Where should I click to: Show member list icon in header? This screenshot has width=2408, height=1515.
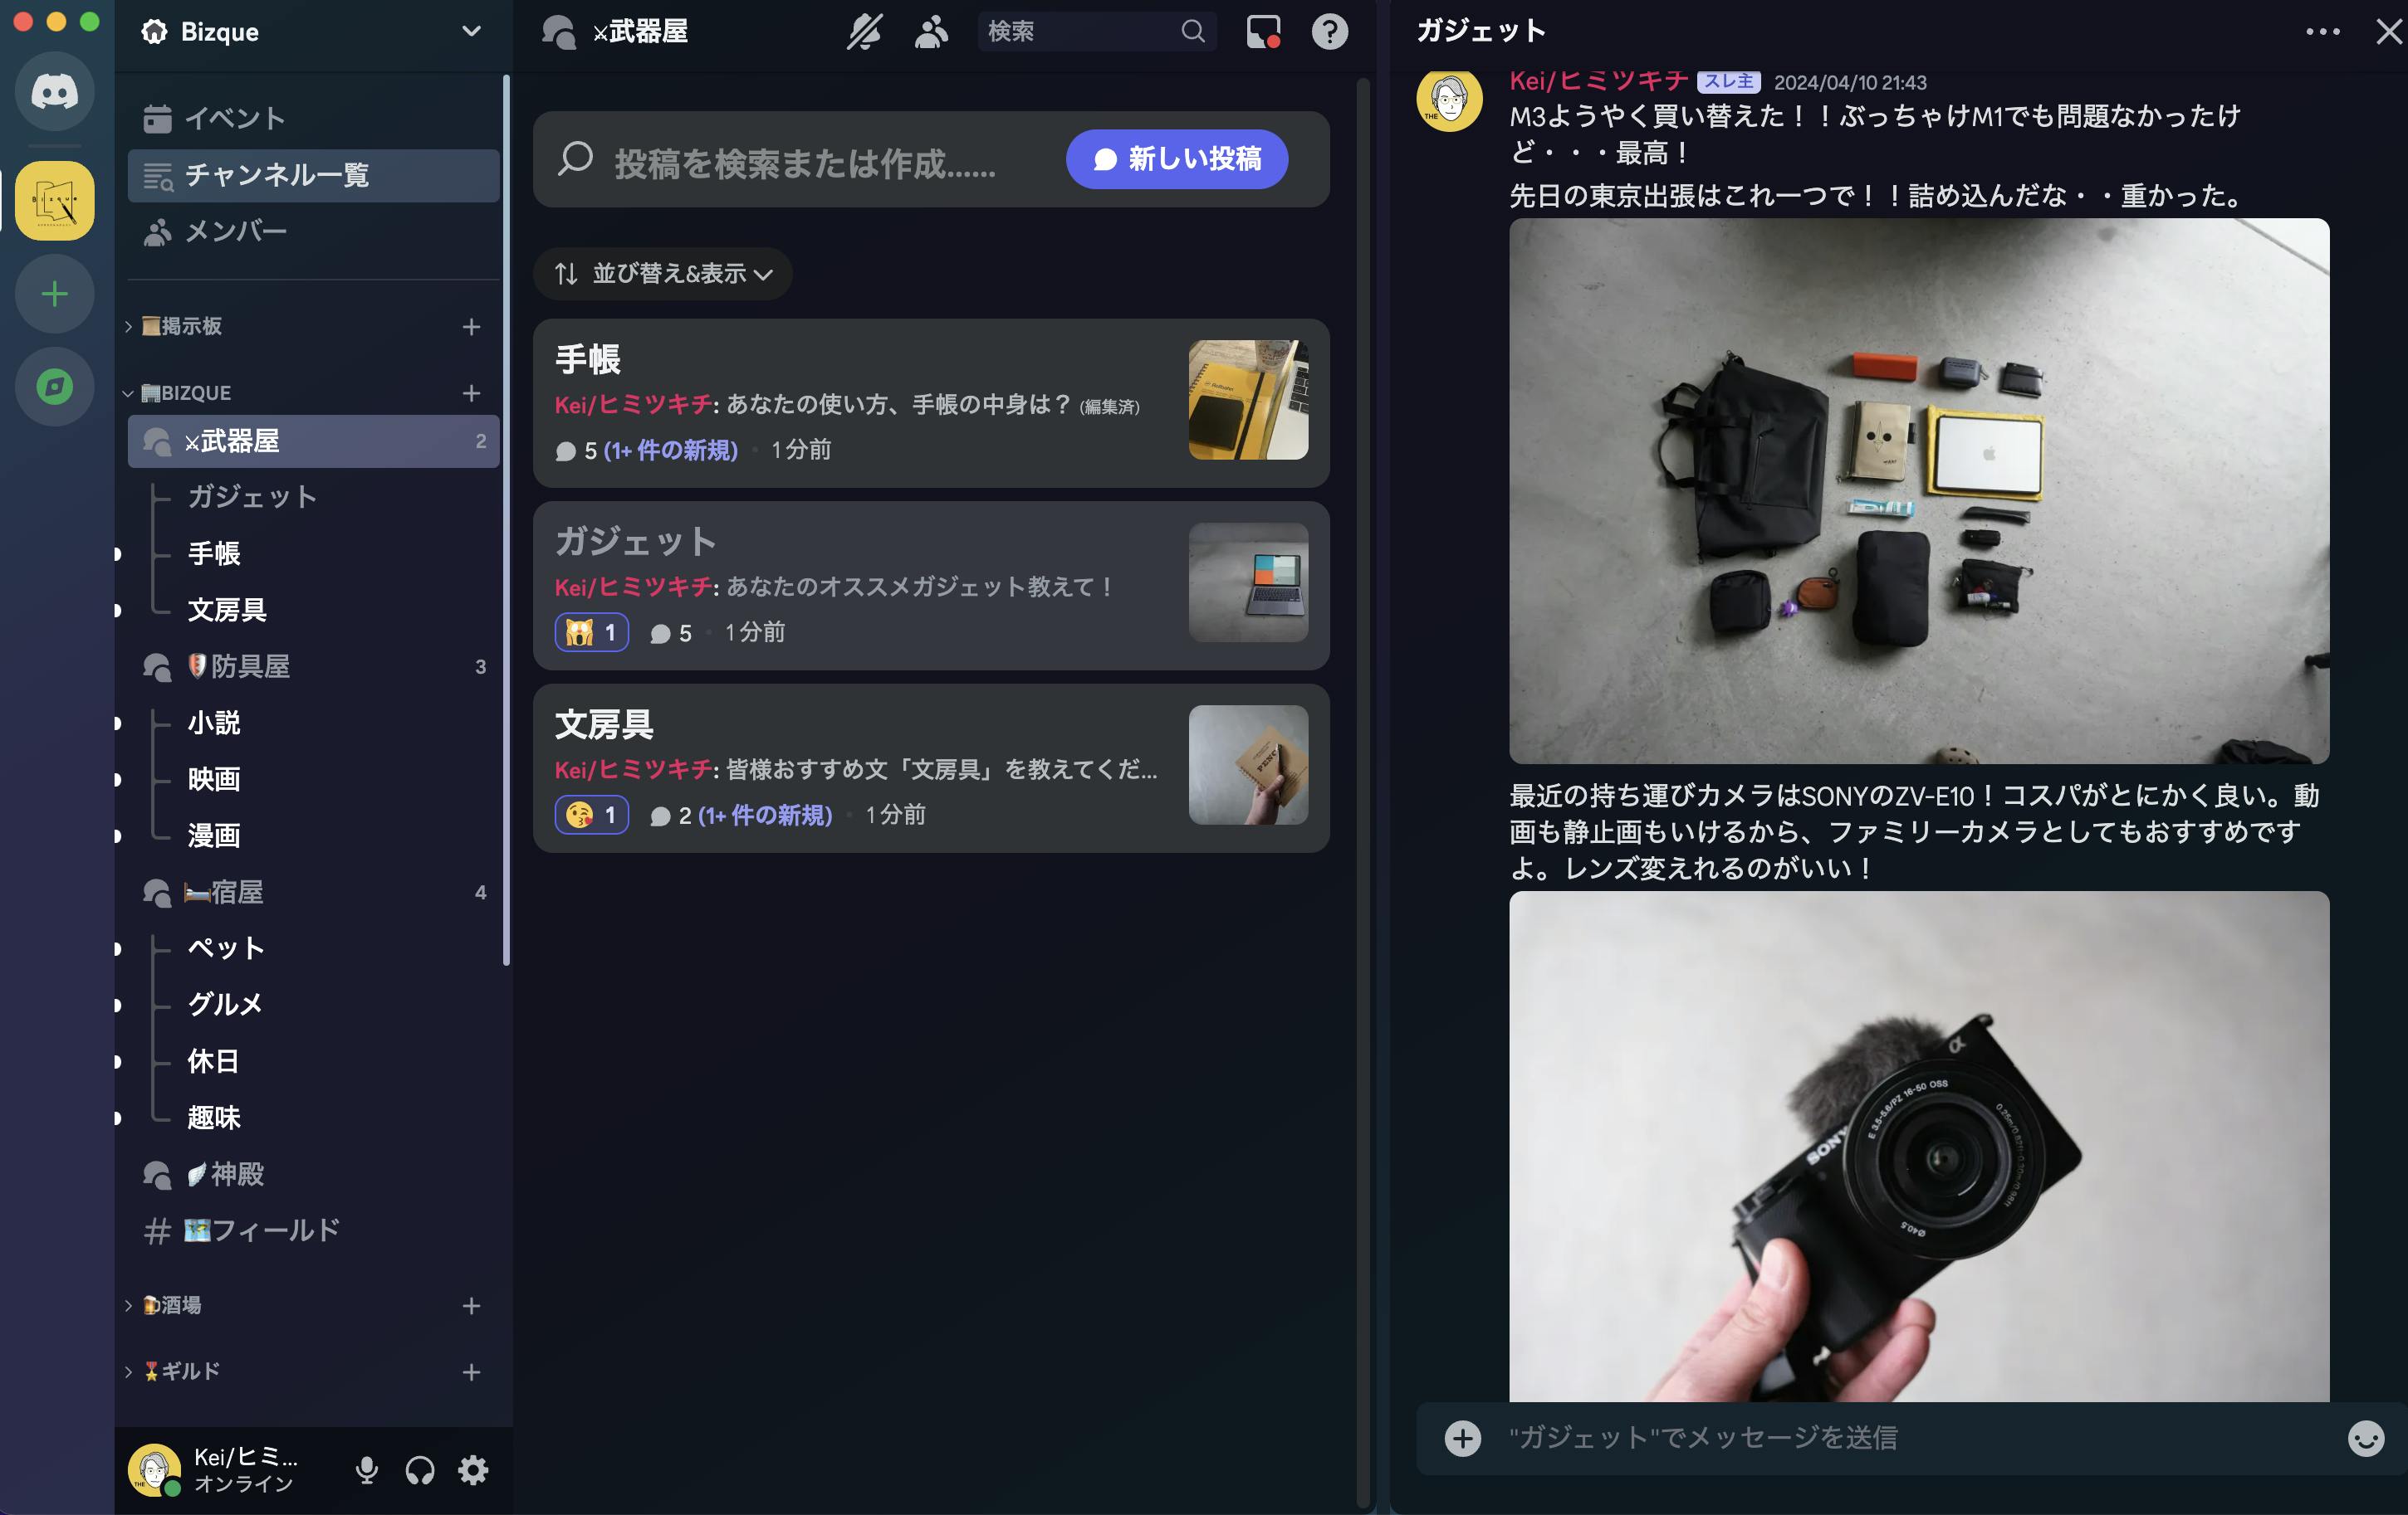(931, 32)
